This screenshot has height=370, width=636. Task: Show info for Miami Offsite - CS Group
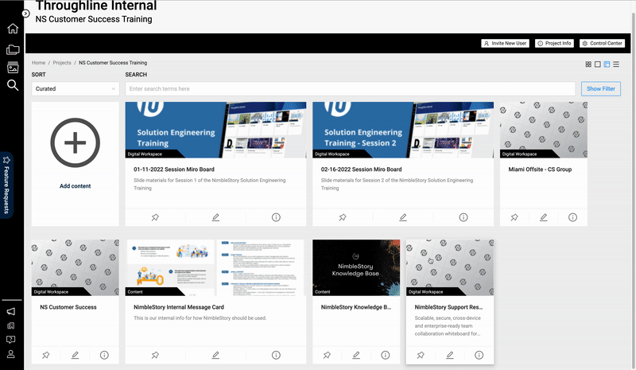pyautogui.click(x=572, y=217)
